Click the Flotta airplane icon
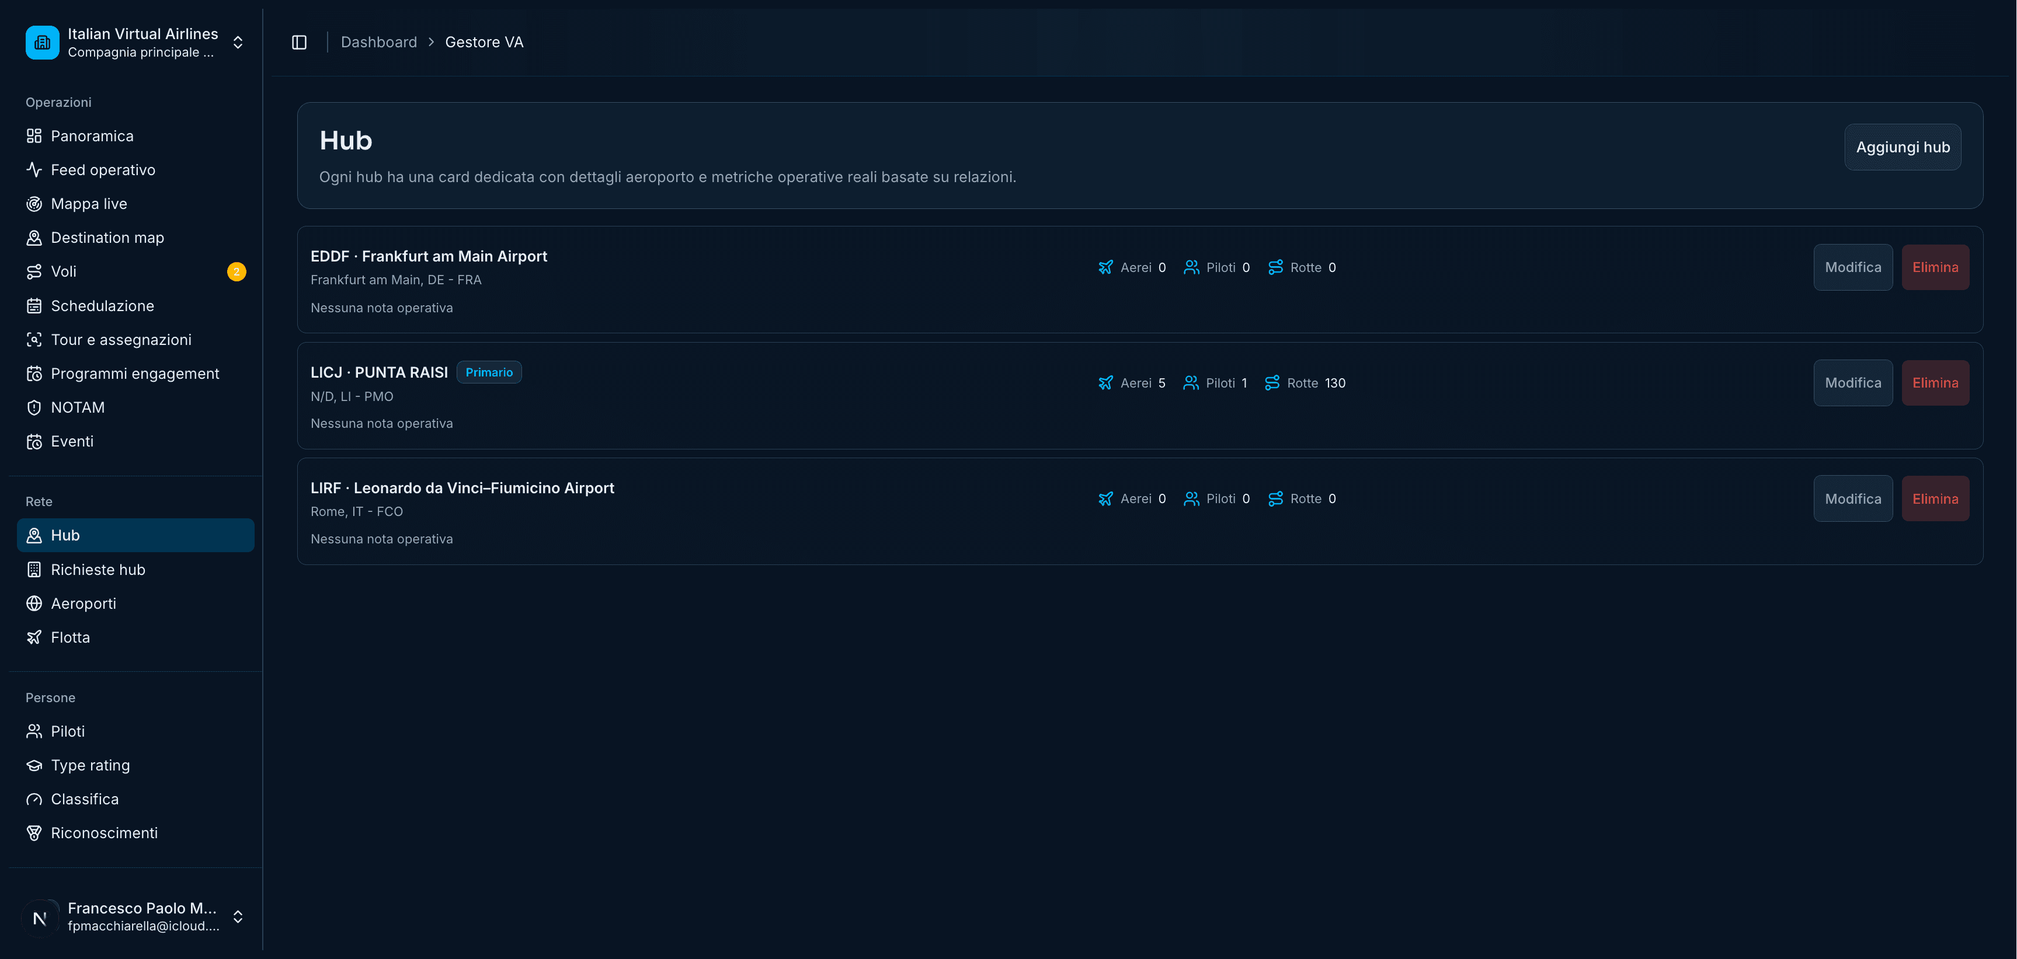Viewport: 2017px width, 959px height. (34, 637)
